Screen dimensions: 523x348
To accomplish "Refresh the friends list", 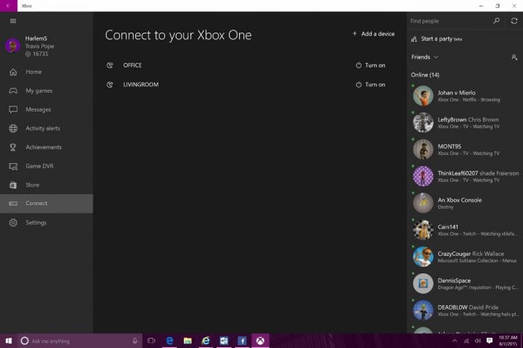I will point(514,21).
